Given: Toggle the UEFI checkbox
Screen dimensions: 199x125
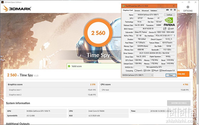Looking at the screenshot, I should tap(169, 29).
